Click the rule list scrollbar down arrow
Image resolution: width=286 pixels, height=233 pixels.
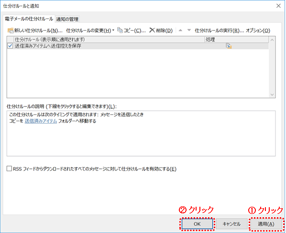coord(272,95)
